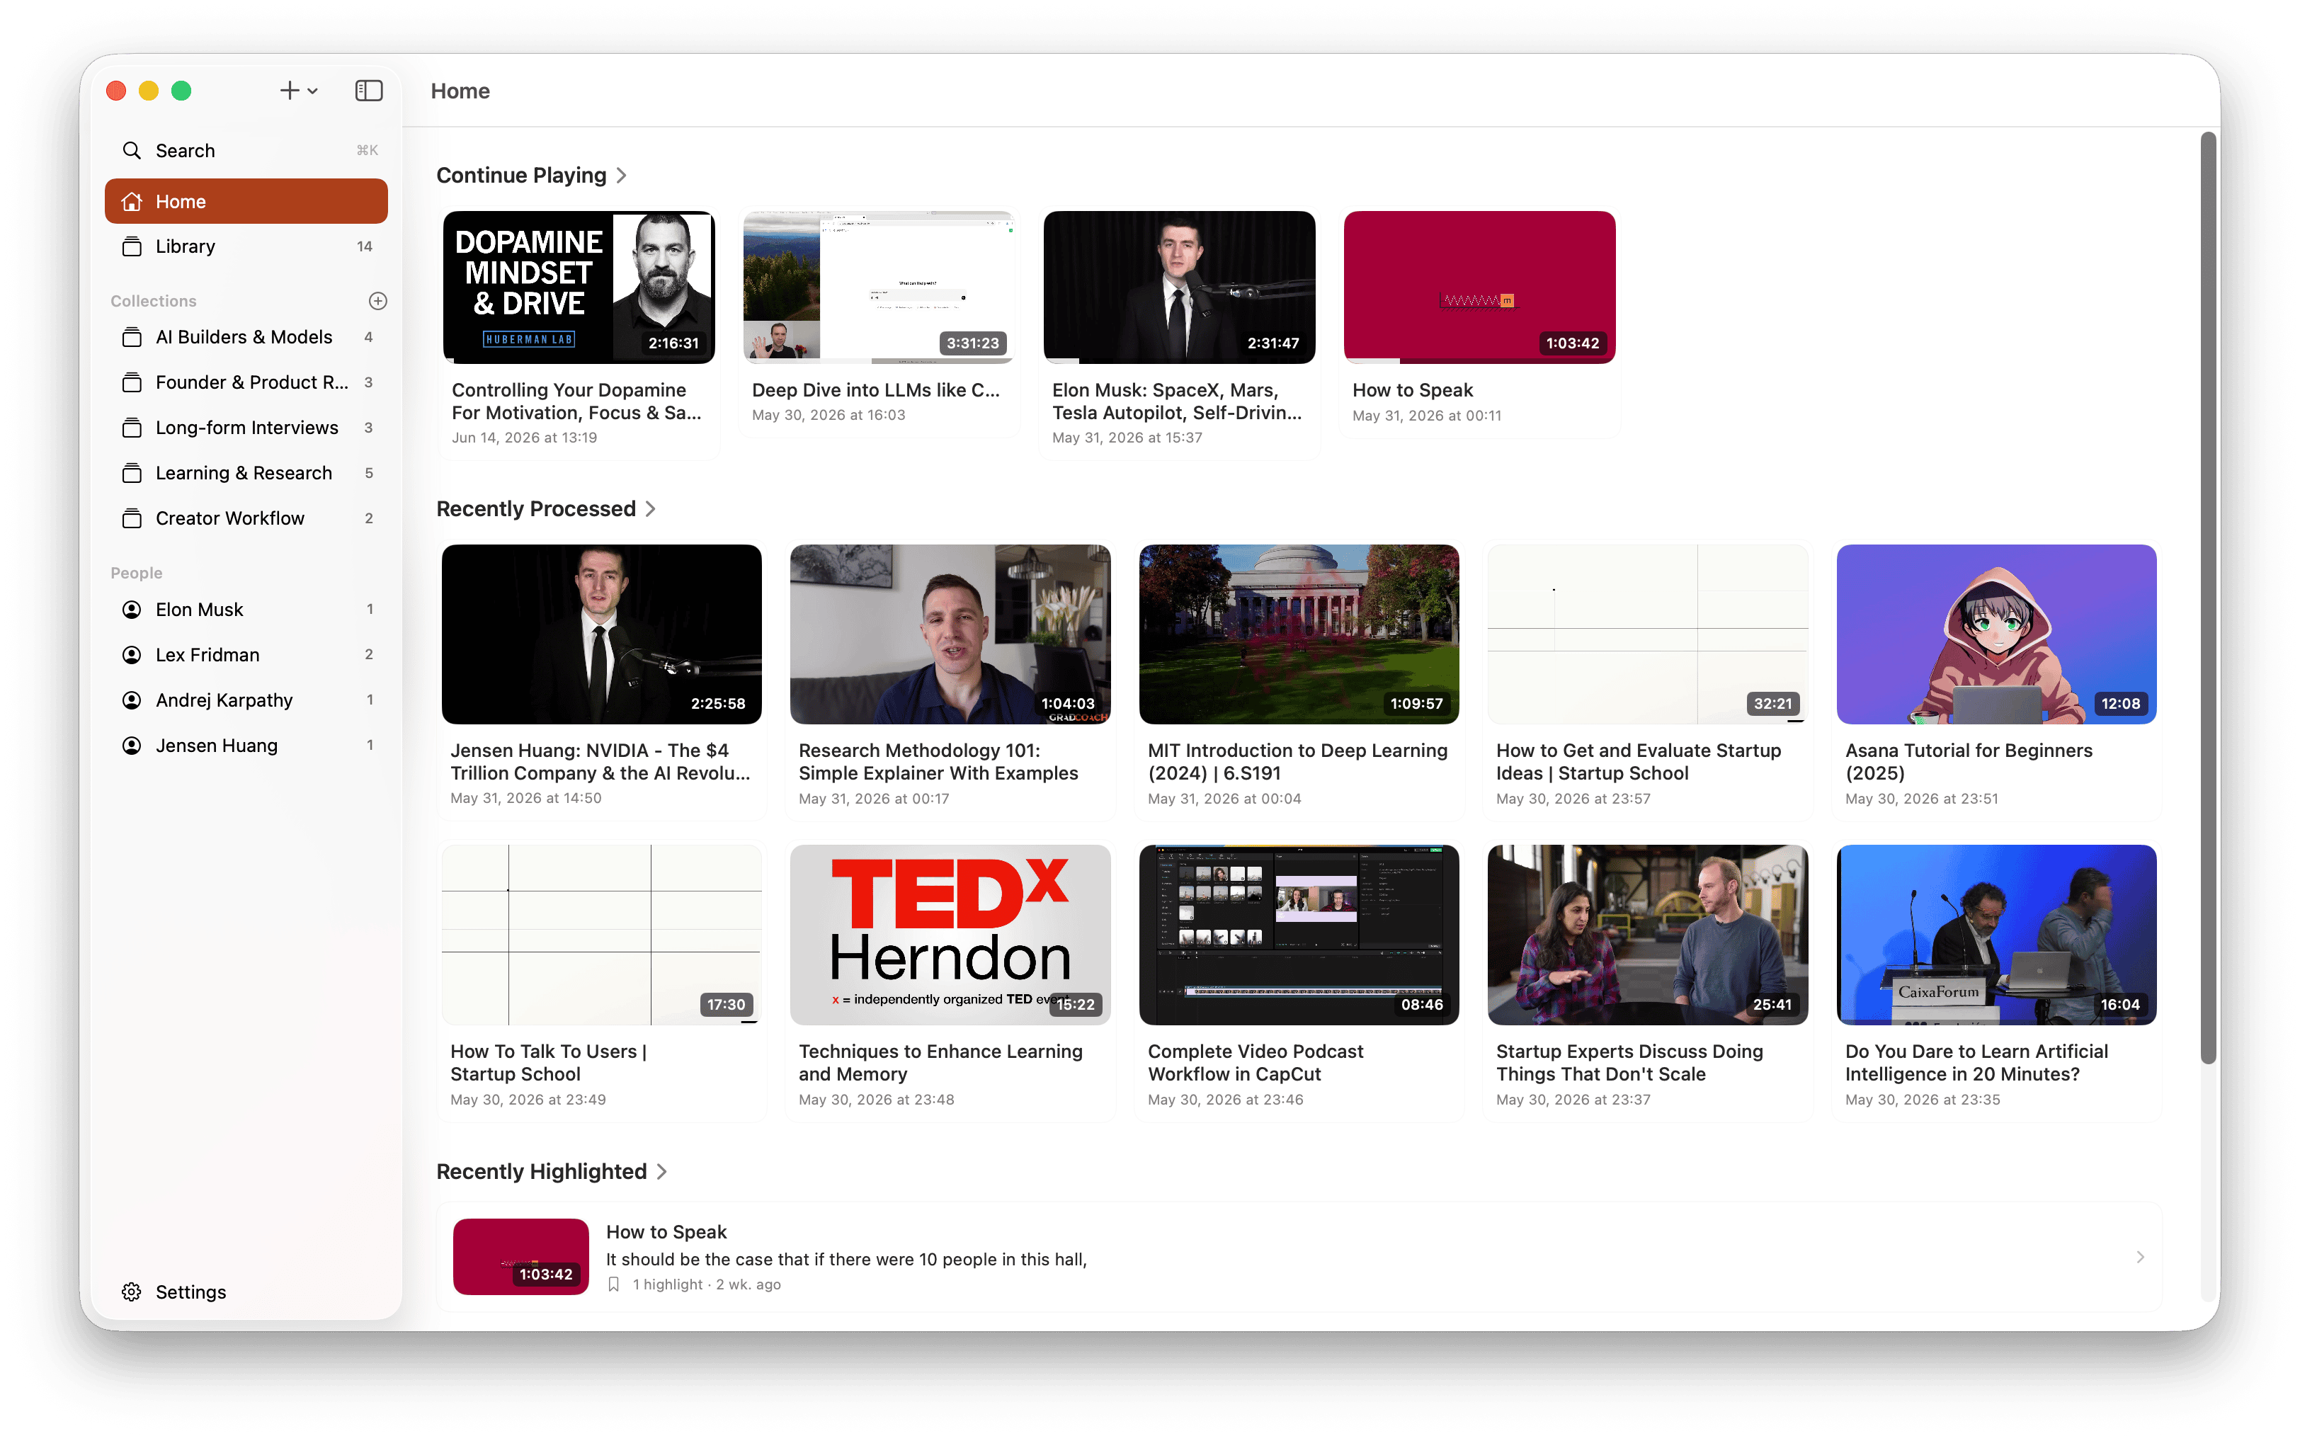Open the Deep Dive into LLMs thumbnail
The image size is (2300, 1436).
(x=878, y=287)
